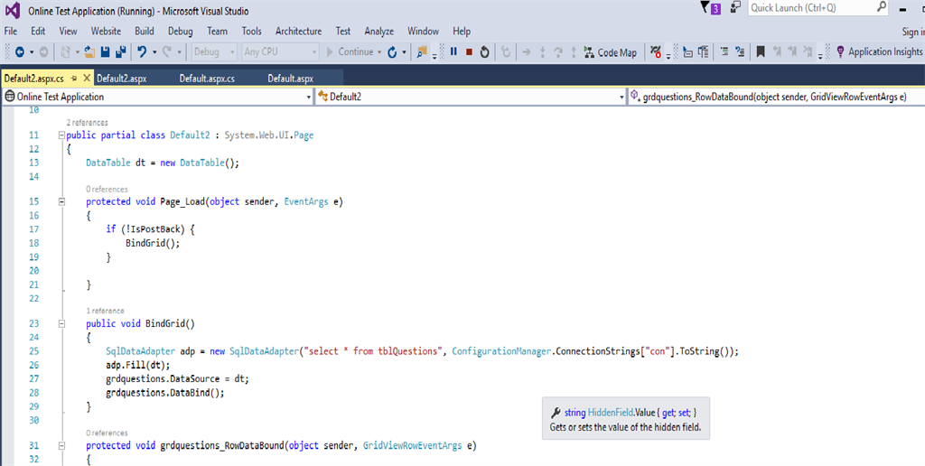Click the Save icon in the toolbar
The width and height of the screenshot is (925, 466).
tap(106, 52)
